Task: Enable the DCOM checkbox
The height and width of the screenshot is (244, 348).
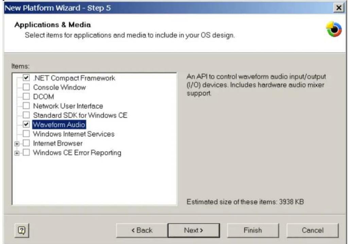Action: (26, 96)
